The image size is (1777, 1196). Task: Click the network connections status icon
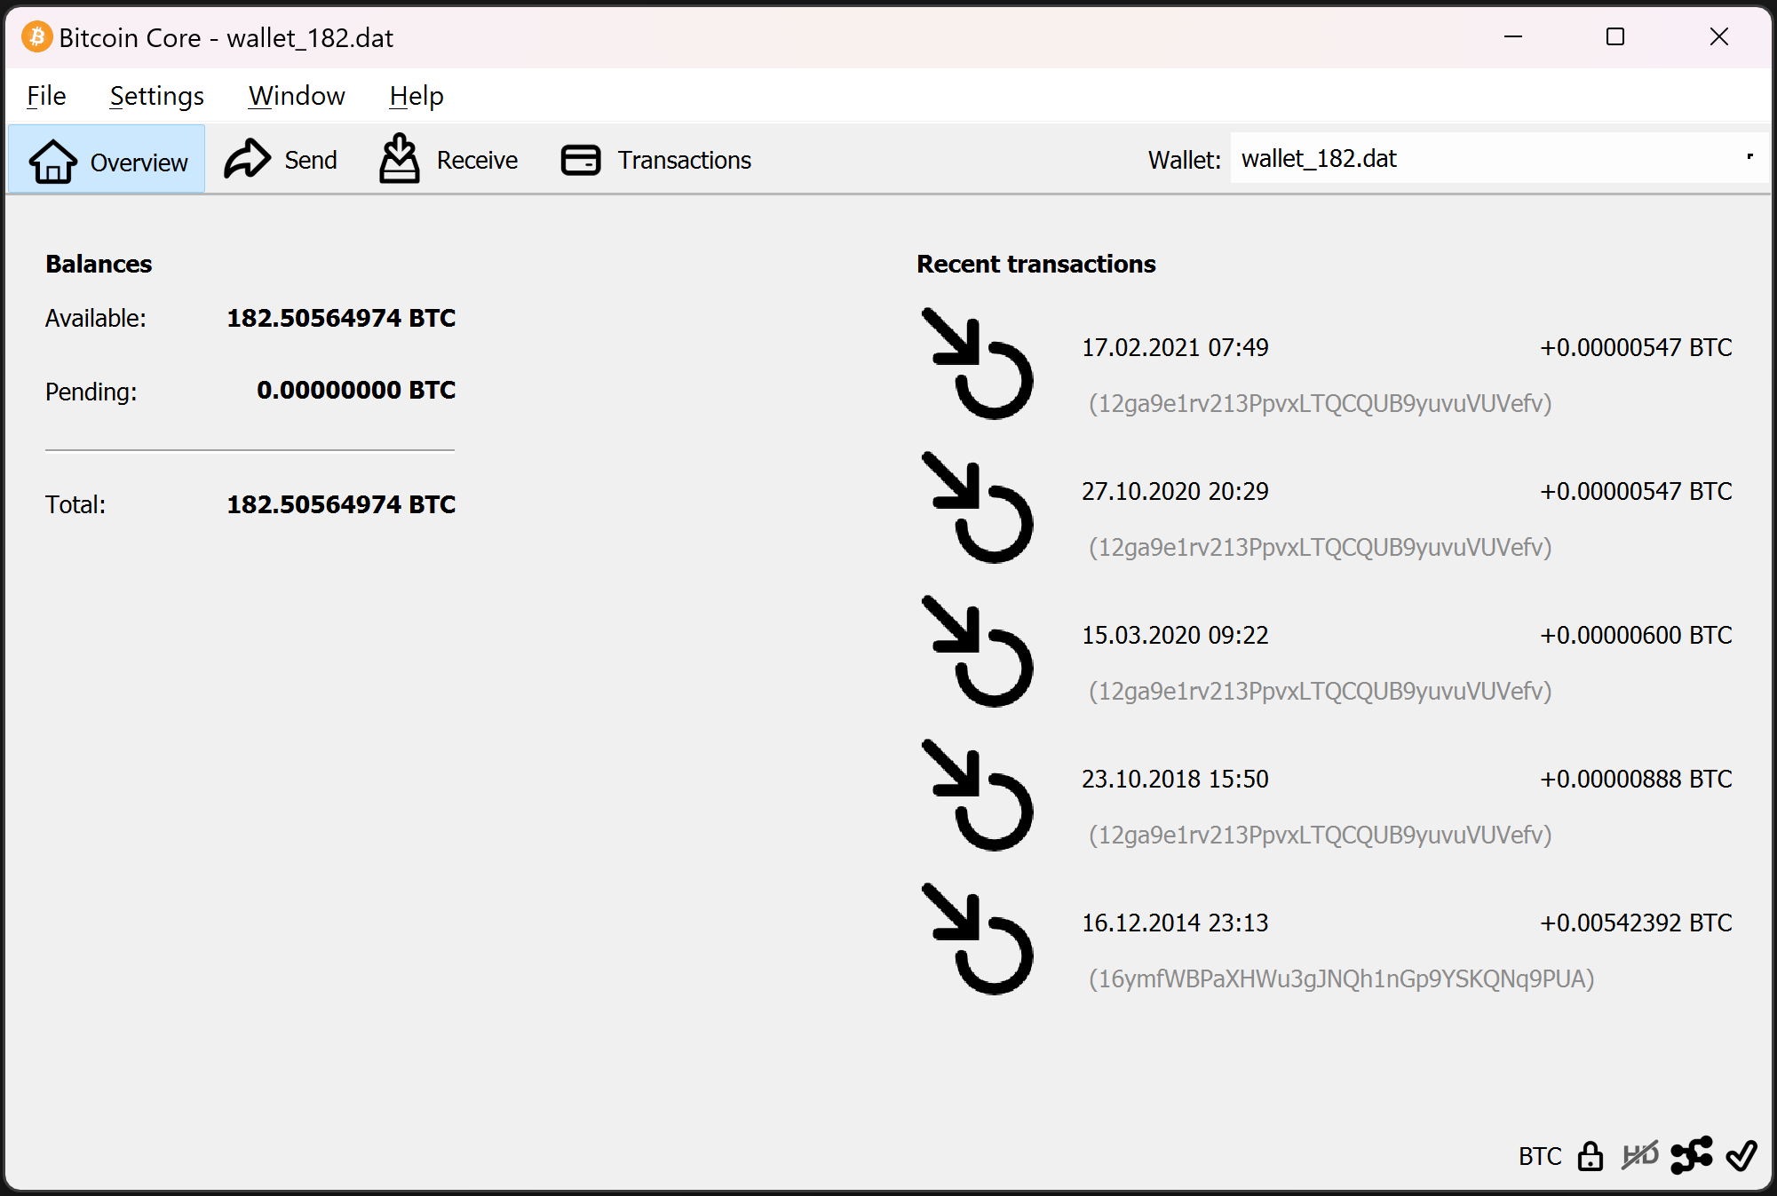click(x=1691, y=1155)
